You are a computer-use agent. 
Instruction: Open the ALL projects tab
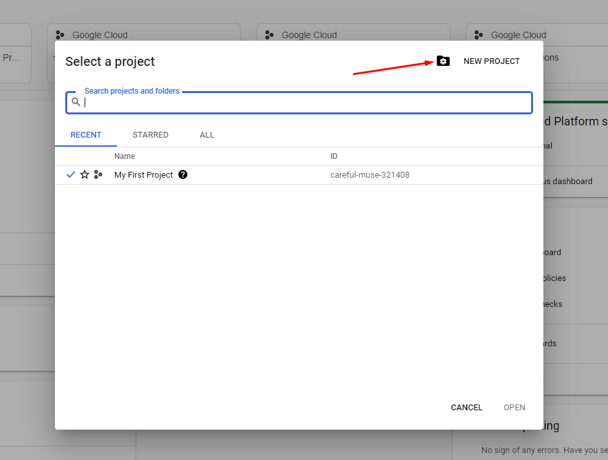click(207, 135)
